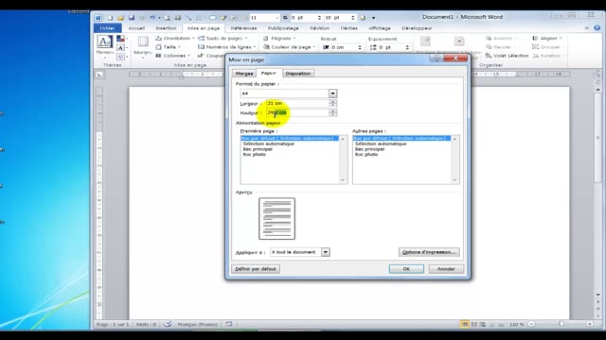The height and width of the screenshot is (340, 606).
Task: Click Français (France) language in status bar
Action: 198,324
